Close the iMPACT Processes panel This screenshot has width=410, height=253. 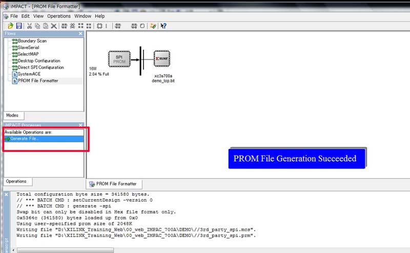pyautogui.click(x=80, y=125)
